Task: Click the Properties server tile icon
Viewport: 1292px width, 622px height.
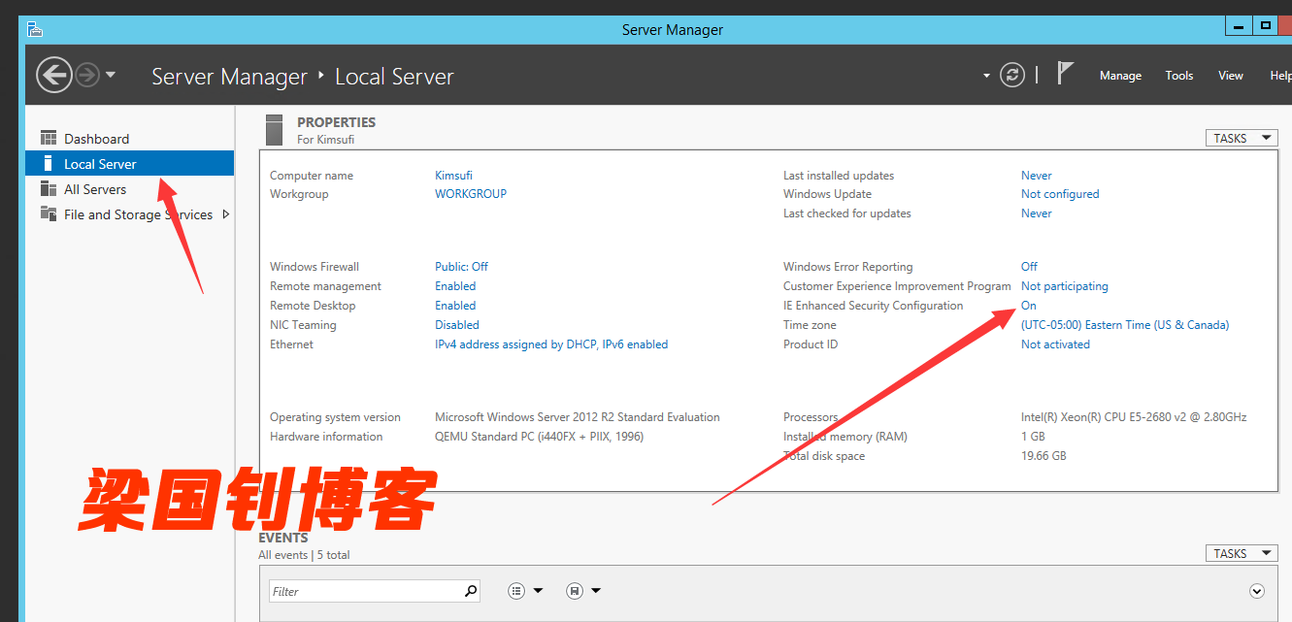Action: point(275,130)
